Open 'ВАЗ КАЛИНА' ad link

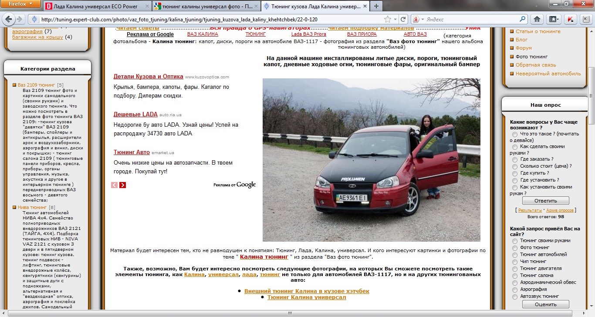[x=203, y=34]
